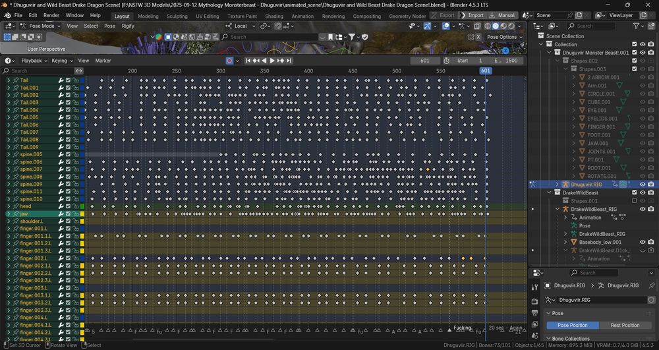Click the wrench icon on Tail channel
The width and height of the screenshot is (659, 350).
[60, 80]
